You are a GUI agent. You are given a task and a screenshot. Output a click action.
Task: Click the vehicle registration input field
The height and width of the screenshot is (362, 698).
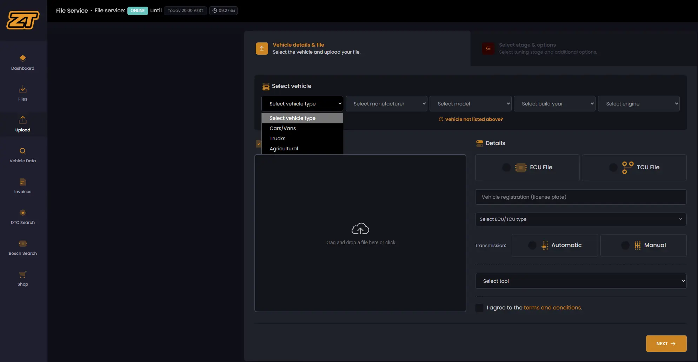[581, 197]
